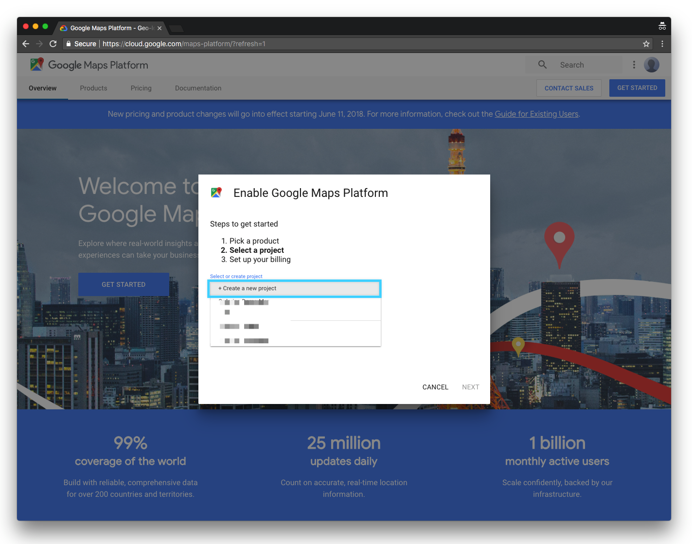The width and height of the screenshot is (692, 544).
Task: Click the GET STARTED button in hero section
Action: [x=124, y=284]
